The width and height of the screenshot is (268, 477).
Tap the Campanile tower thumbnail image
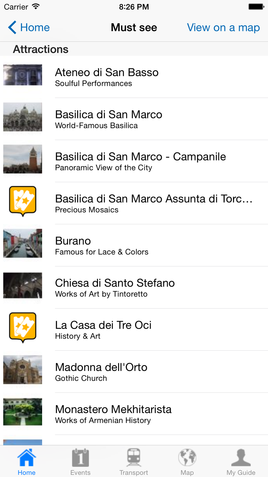tap(23, 159)
